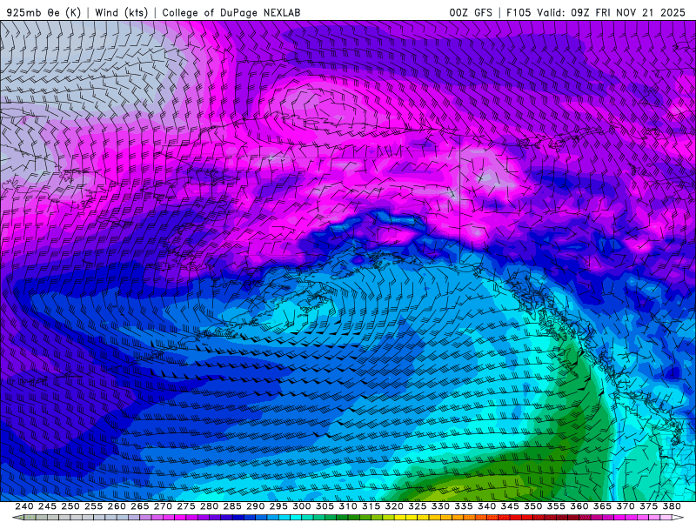Click the 375 color scale label
This screenshot has width=696, height=522.
648,506
